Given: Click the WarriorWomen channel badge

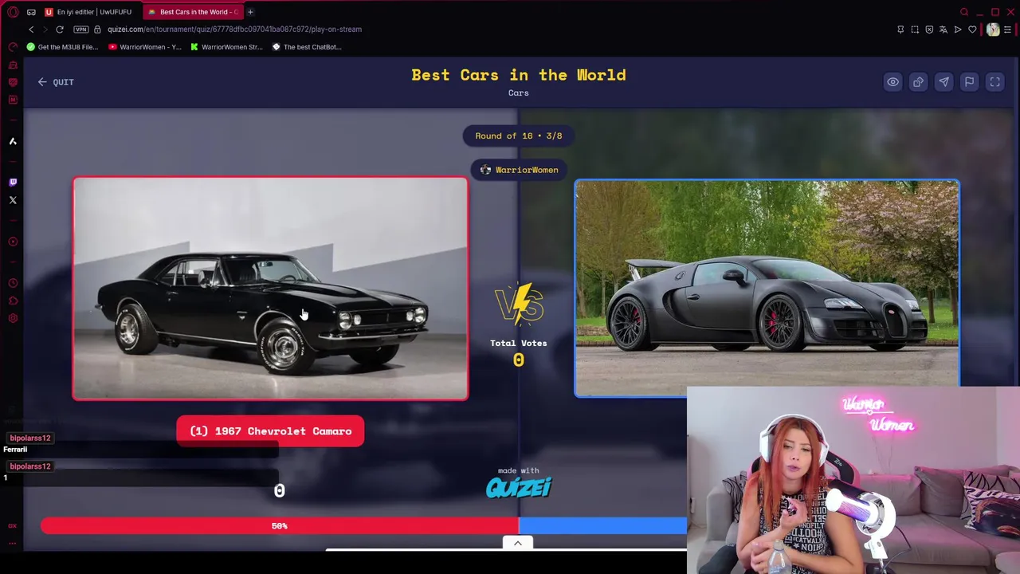Looking at the screenshot, I should [x=519, y=170].
